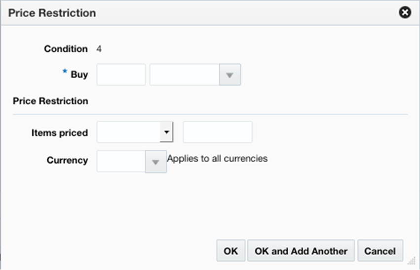420x270 pixels.
Task: Expand the Items priced dropdown arrow
Action: (x=167, y=133)
